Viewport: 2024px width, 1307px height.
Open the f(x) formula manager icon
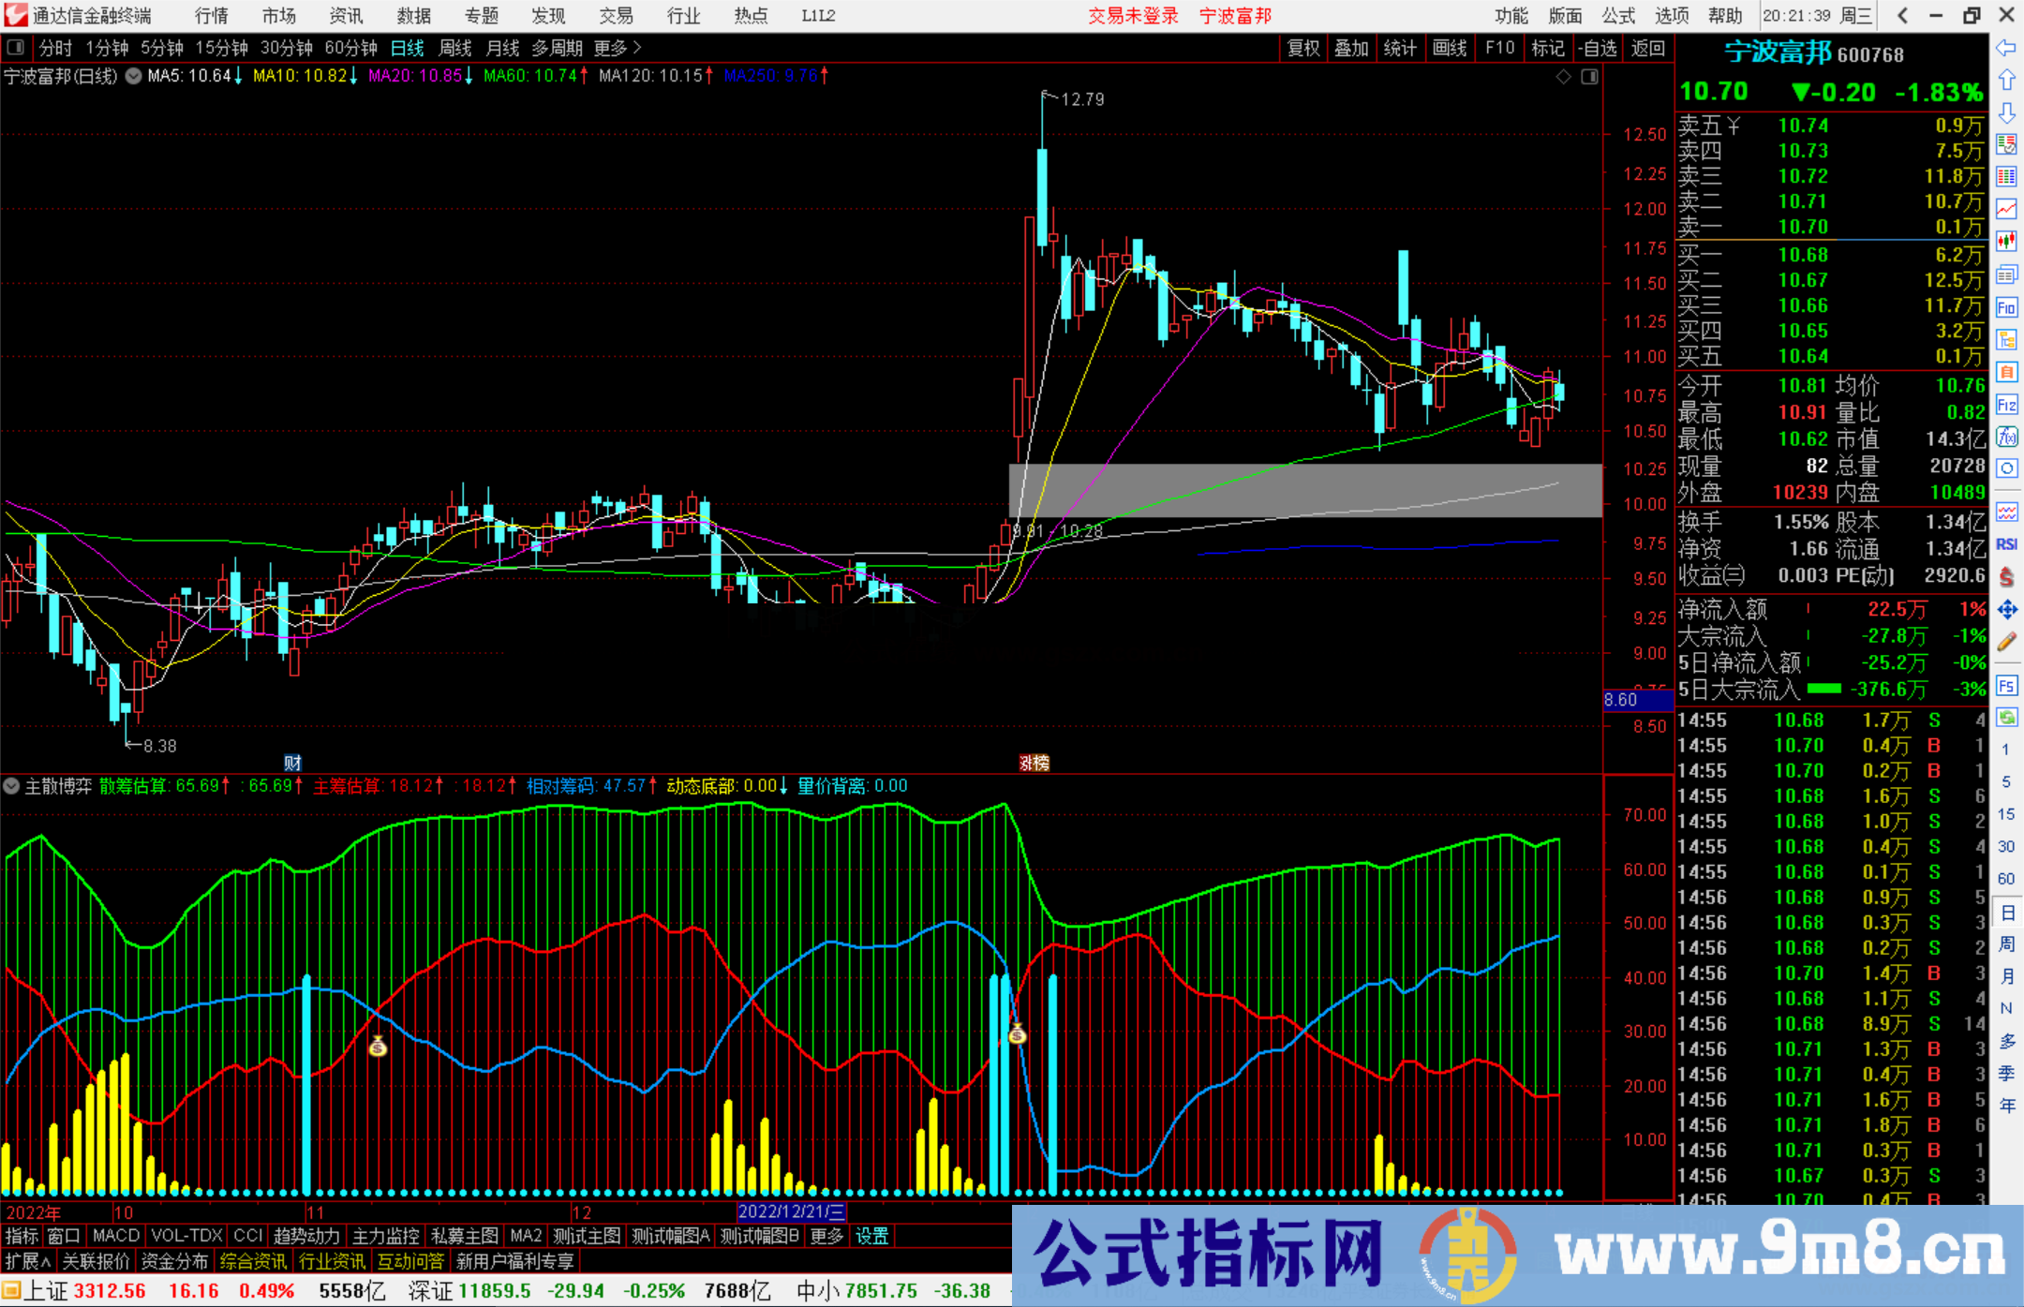coord(2007,436)
